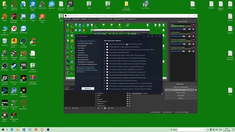Open TeamViewer desktop shortcut
Image resolution: width=235 pixels, height=132 pixels.
[x=23, y=30]
